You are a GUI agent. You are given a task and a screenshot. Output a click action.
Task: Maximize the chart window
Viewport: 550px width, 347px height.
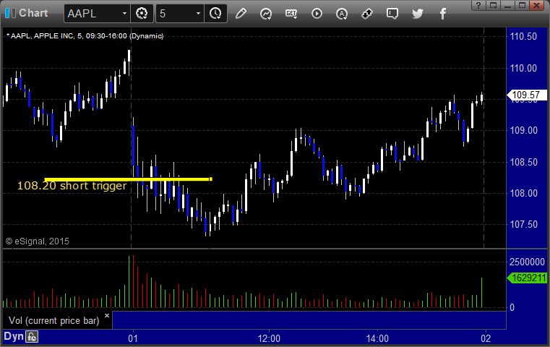(523, 5)
